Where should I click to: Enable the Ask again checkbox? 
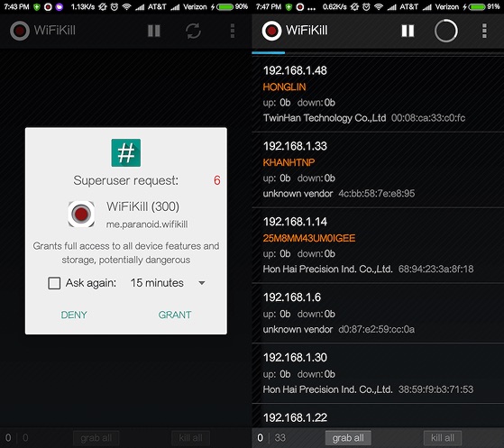click(x=54, y=283)
